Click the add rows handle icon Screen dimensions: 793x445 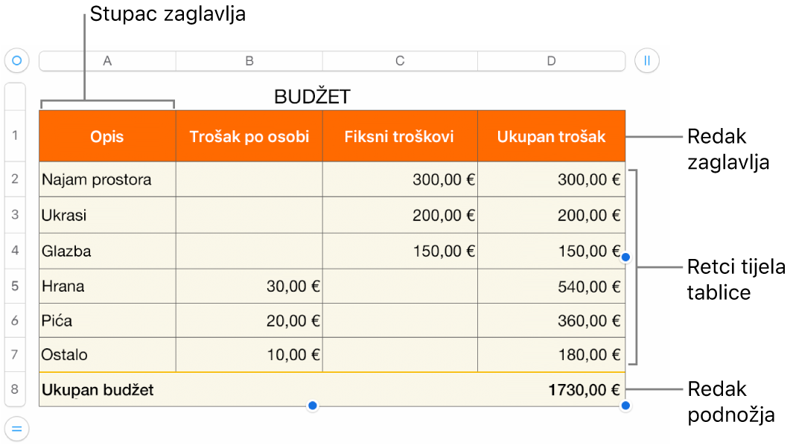16,428
